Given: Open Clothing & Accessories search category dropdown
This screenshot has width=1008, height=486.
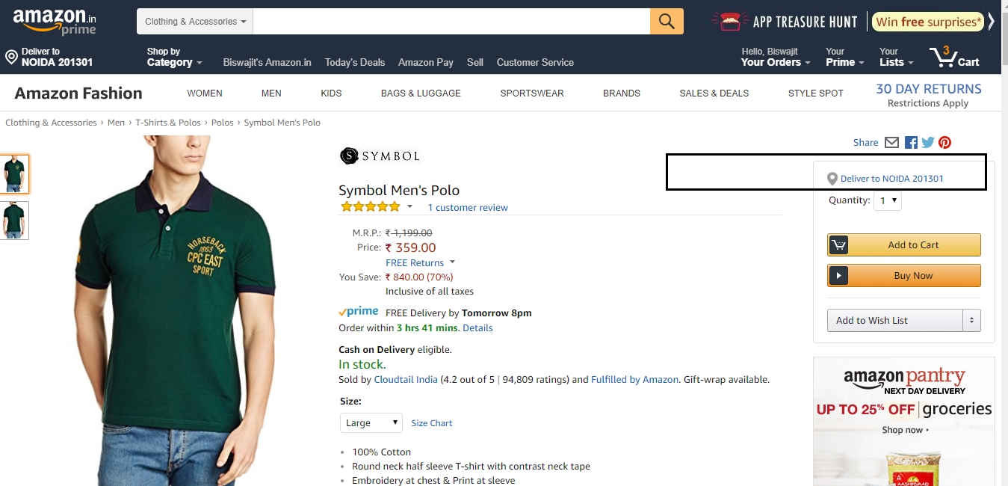Looking at the screenshot, I should (x=195, y=22).
